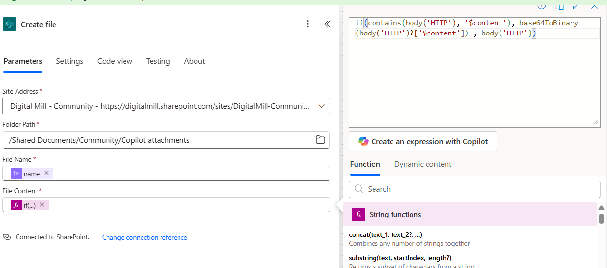
Task: Click the info icon above expression editor
Action: click(x=542, y=5)
